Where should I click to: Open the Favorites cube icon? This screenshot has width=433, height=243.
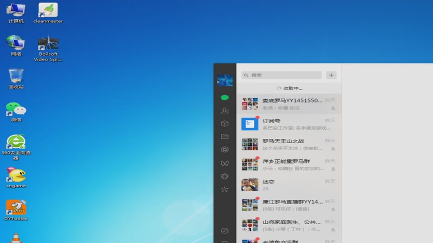(x=225, y=124)
